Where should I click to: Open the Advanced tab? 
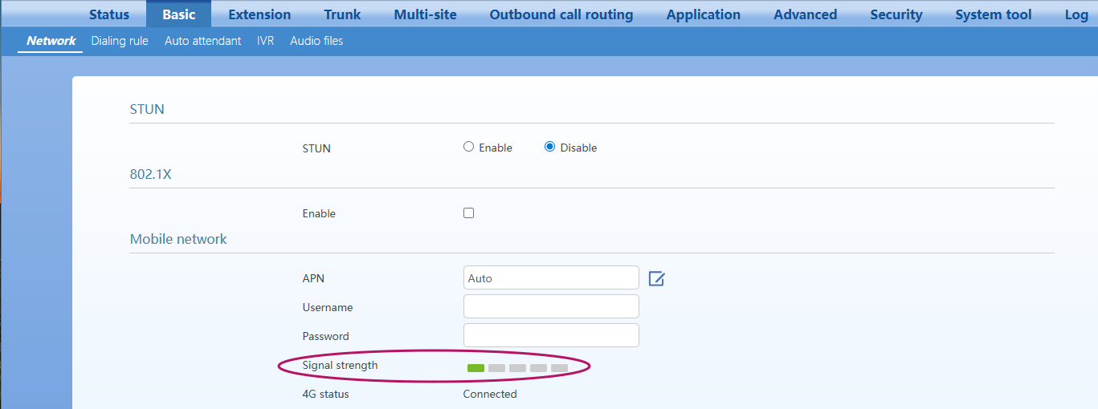click(x=805, y=14)
